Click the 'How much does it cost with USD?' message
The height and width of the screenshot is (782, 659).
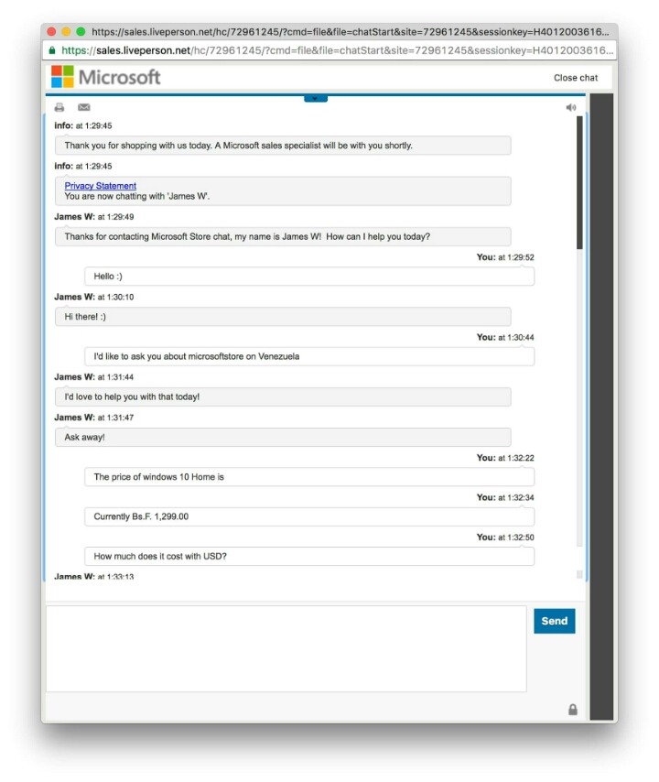click(308, 557)
